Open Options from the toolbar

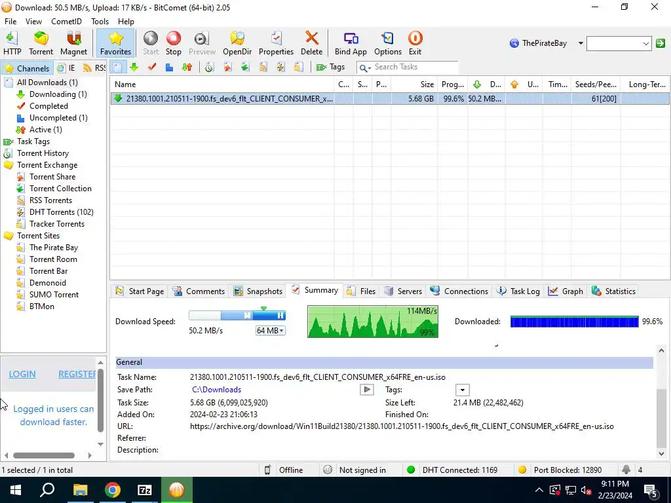coord(388,43)
